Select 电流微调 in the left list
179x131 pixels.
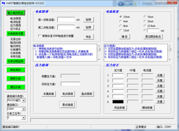(16, 19)
